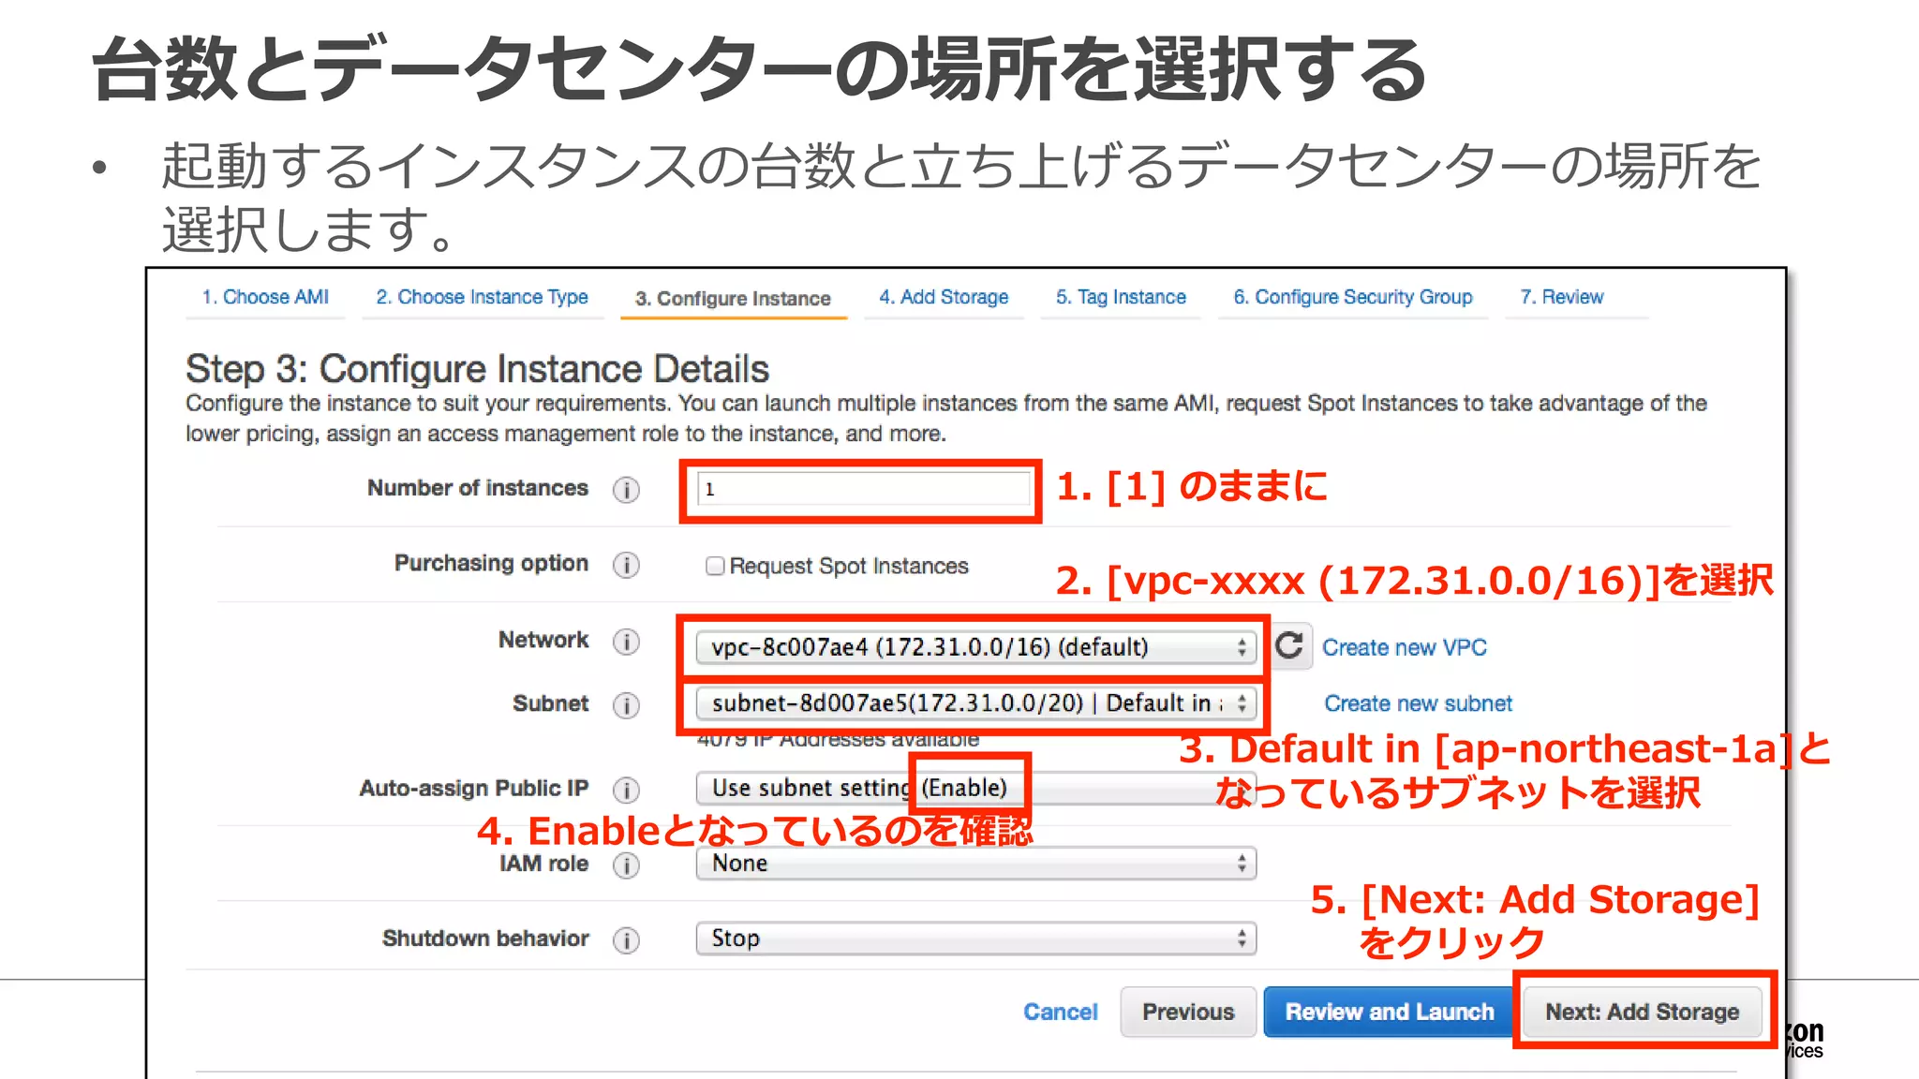
Task: Go to the 4. Add Storage tab
Action: (944, 297)
